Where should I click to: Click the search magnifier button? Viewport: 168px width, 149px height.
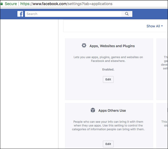click(127, 14)
